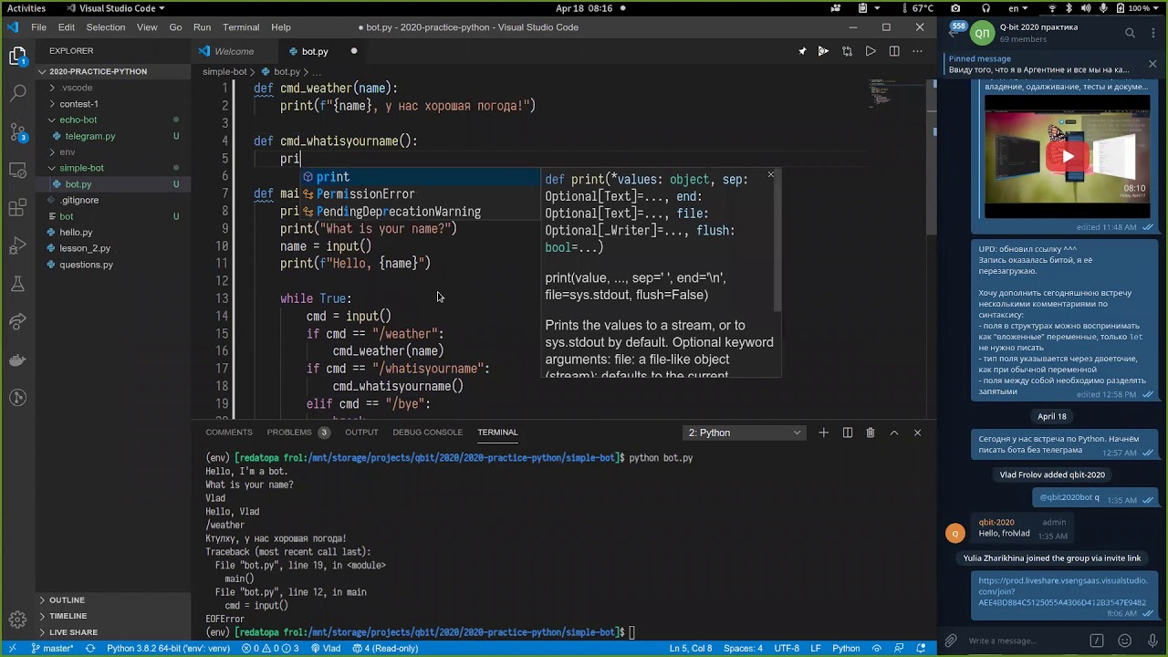Switch to the DEBUG CONSOLE tab
The height and width of the screenshot is (657, 1168).
tap(427, 433)
